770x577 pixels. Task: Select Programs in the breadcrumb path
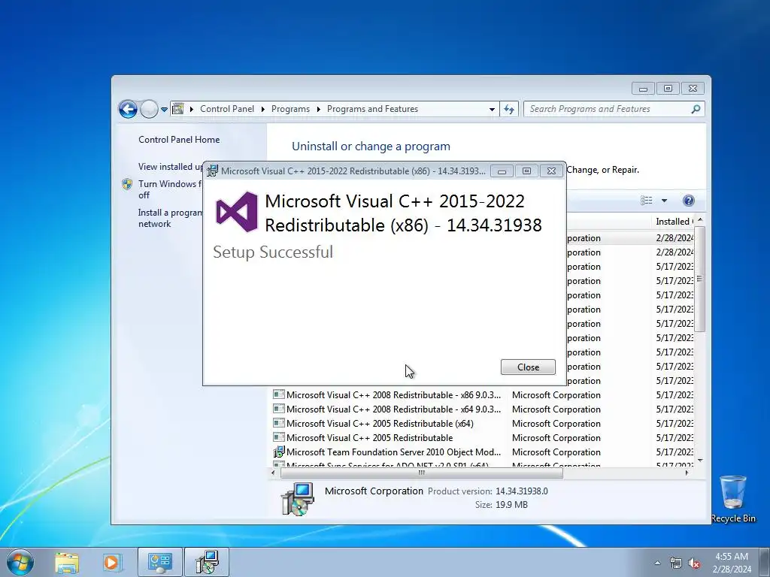point(290,109)
